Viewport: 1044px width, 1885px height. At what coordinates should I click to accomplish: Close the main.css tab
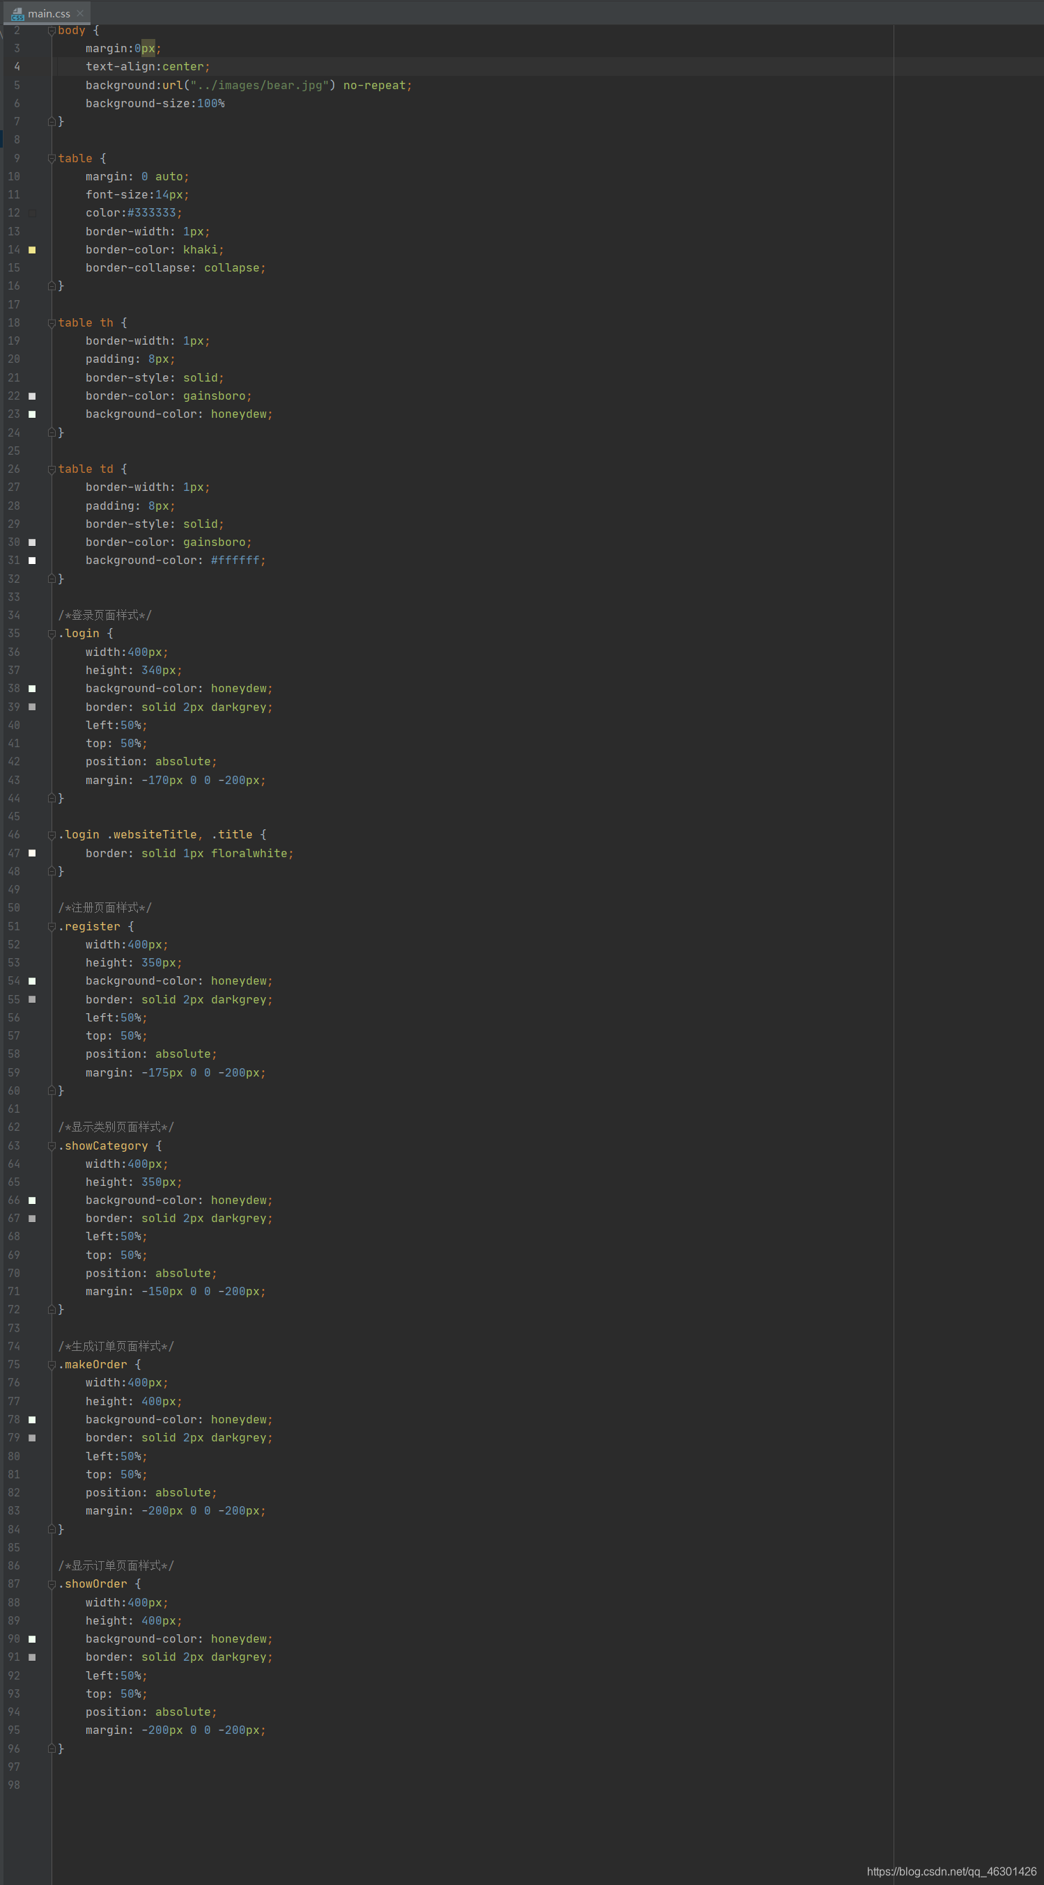tap(81, 13)
